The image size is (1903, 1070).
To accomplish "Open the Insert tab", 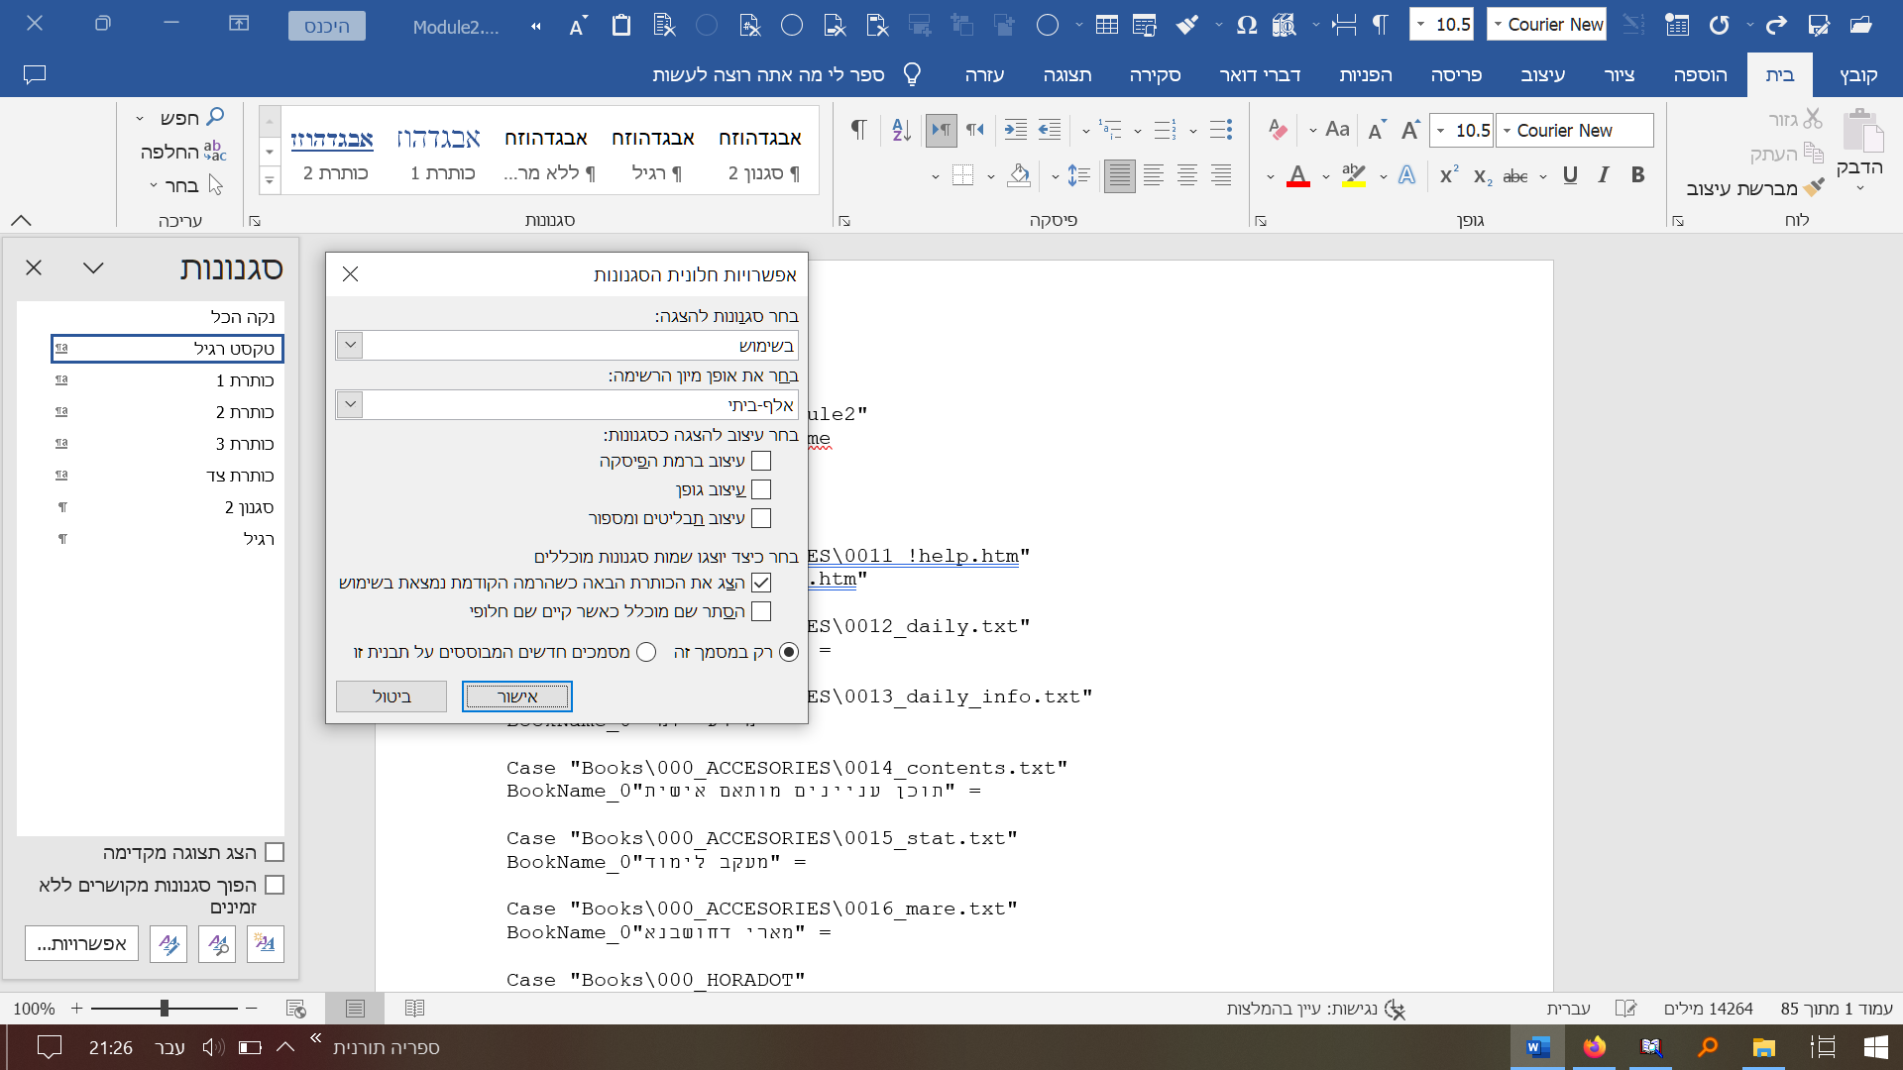I will (x=1700, y=74).
